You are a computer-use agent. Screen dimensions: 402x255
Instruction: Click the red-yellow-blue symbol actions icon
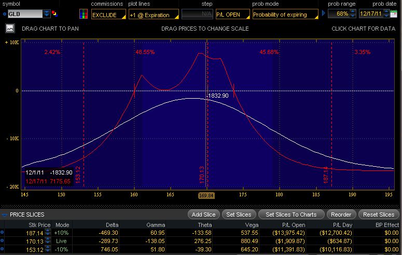click(54, 14)
